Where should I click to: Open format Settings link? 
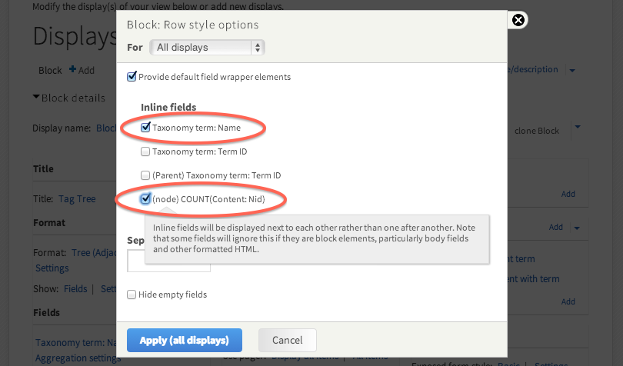click(52, 268)
